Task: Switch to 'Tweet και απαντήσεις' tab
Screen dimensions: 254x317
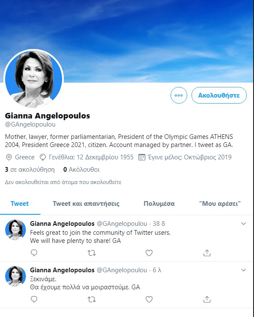Action: (86, 204)
